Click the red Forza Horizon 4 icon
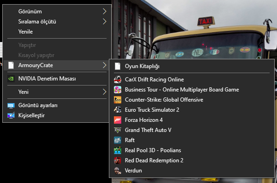This screenshot has height=183, width=277. tap(118, 120)
